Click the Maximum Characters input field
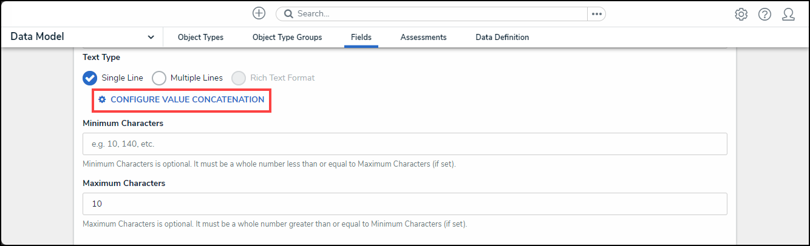This screenshot has width=810, height=246. tap(404, 204)
